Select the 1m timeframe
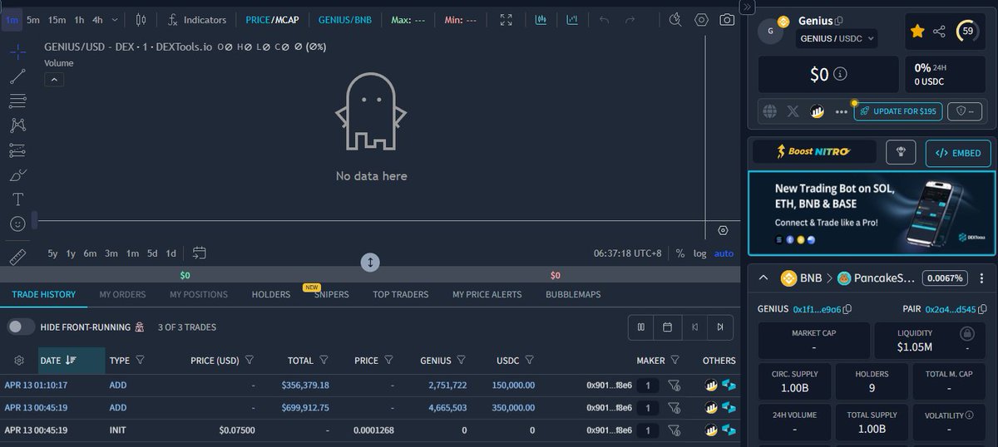Viewport: 998px width, 447px height. coord(12,19)
